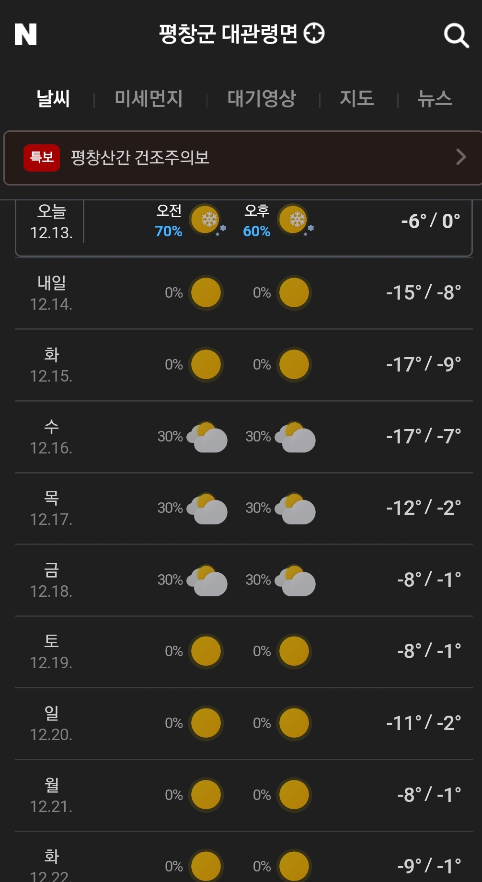The height and width of the screenshot is (882, 482).
Task: Open the 대기영상 tab
Action: click(x=262, y=99)
